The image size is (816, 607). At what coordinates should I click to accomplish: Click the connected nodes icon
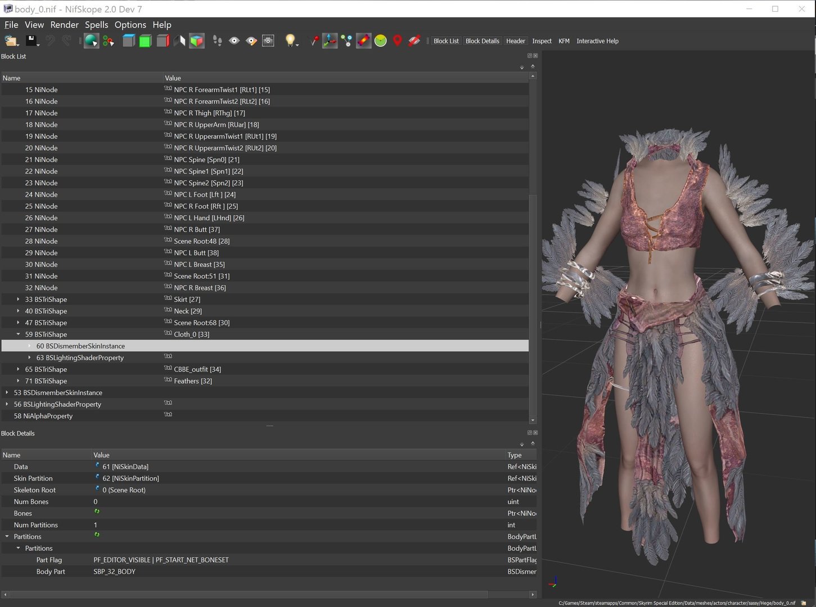click(x=346, y=40)
